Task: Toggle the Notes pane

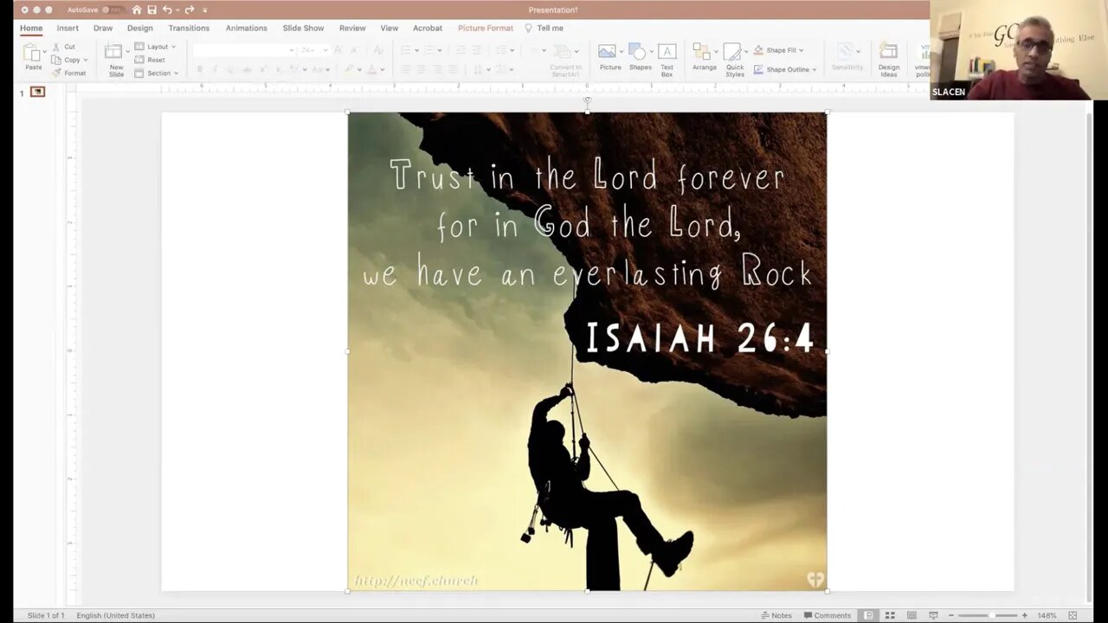Action: (x=776, y=615)
